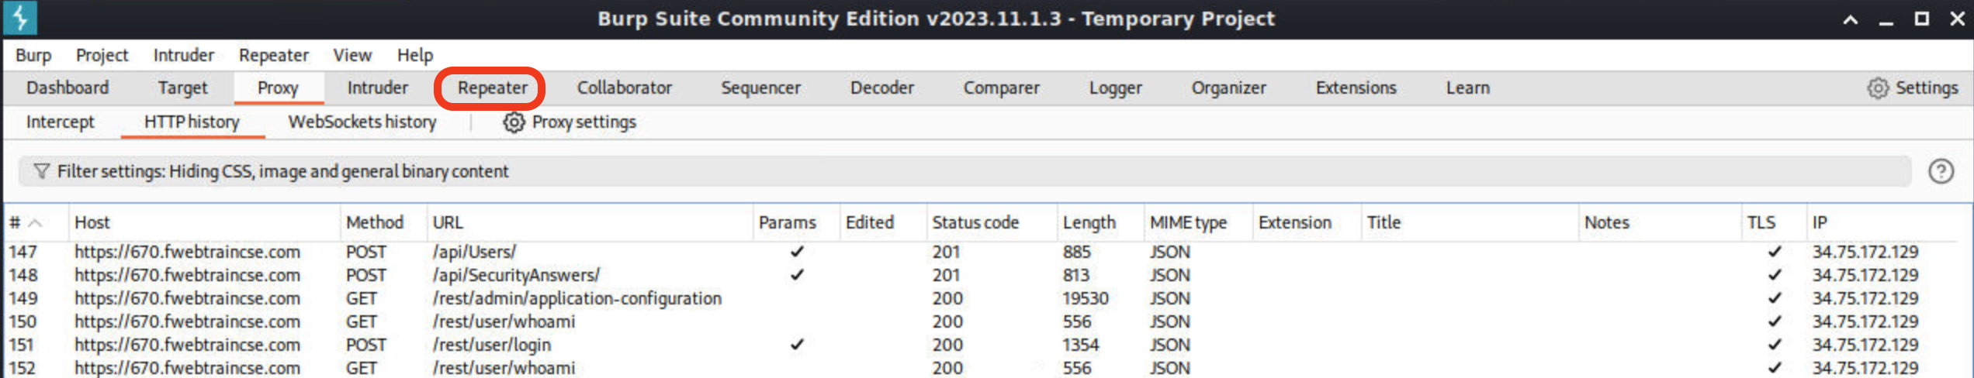Open the Extensions tab
Image resolution: width=1974 pixels, height=378 pixels.
(1356, 88)
